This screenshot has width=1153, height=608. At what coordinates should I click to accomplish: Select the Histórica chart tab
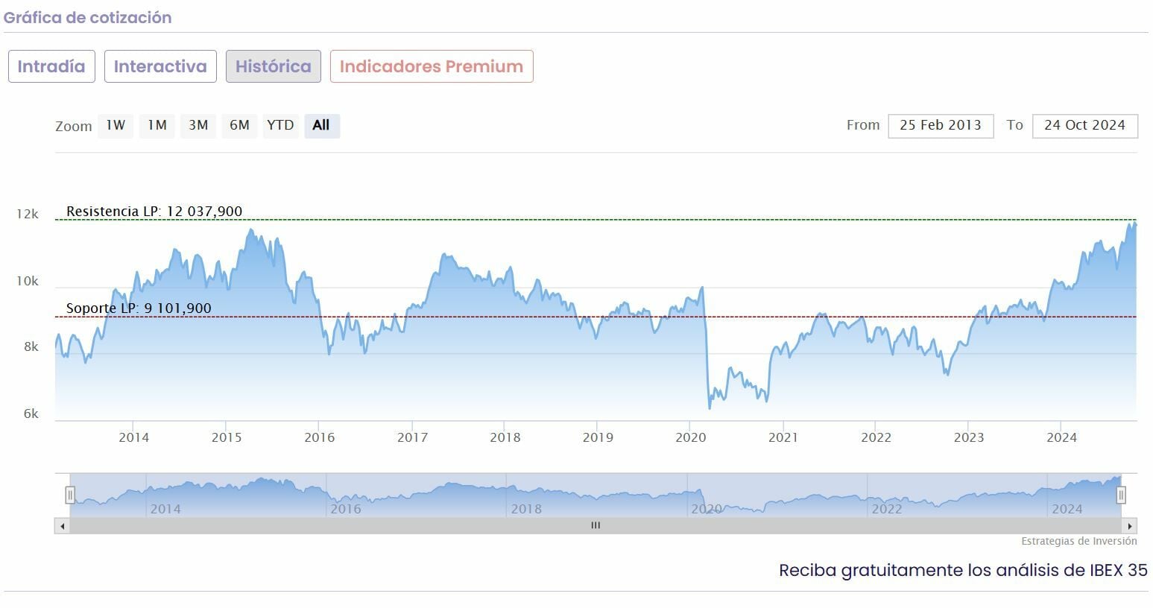[274, 66]
